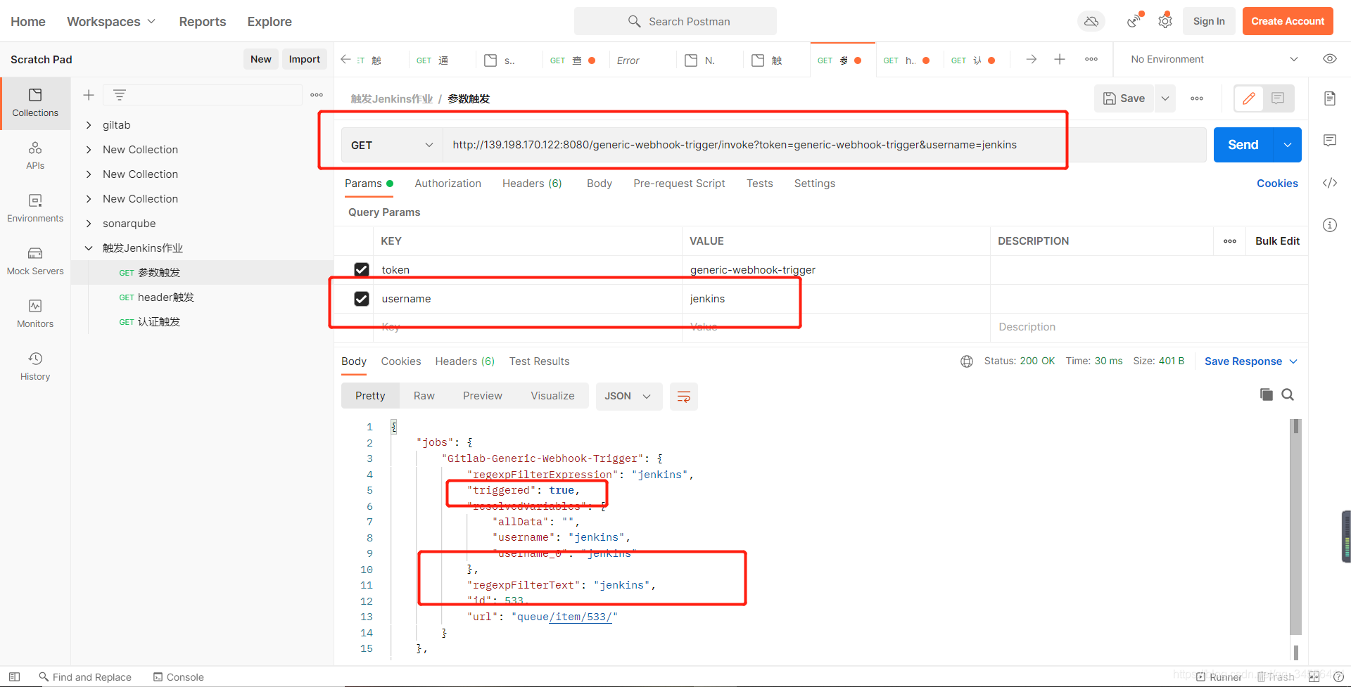Image resolution: width=1351 pixels, height=687 pixels.
Task: Open the Environments sidebar panel
Action: 35,208
